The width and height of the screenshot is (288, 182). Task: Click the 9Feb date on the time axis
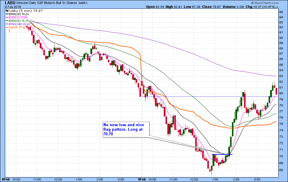point(142,179)
